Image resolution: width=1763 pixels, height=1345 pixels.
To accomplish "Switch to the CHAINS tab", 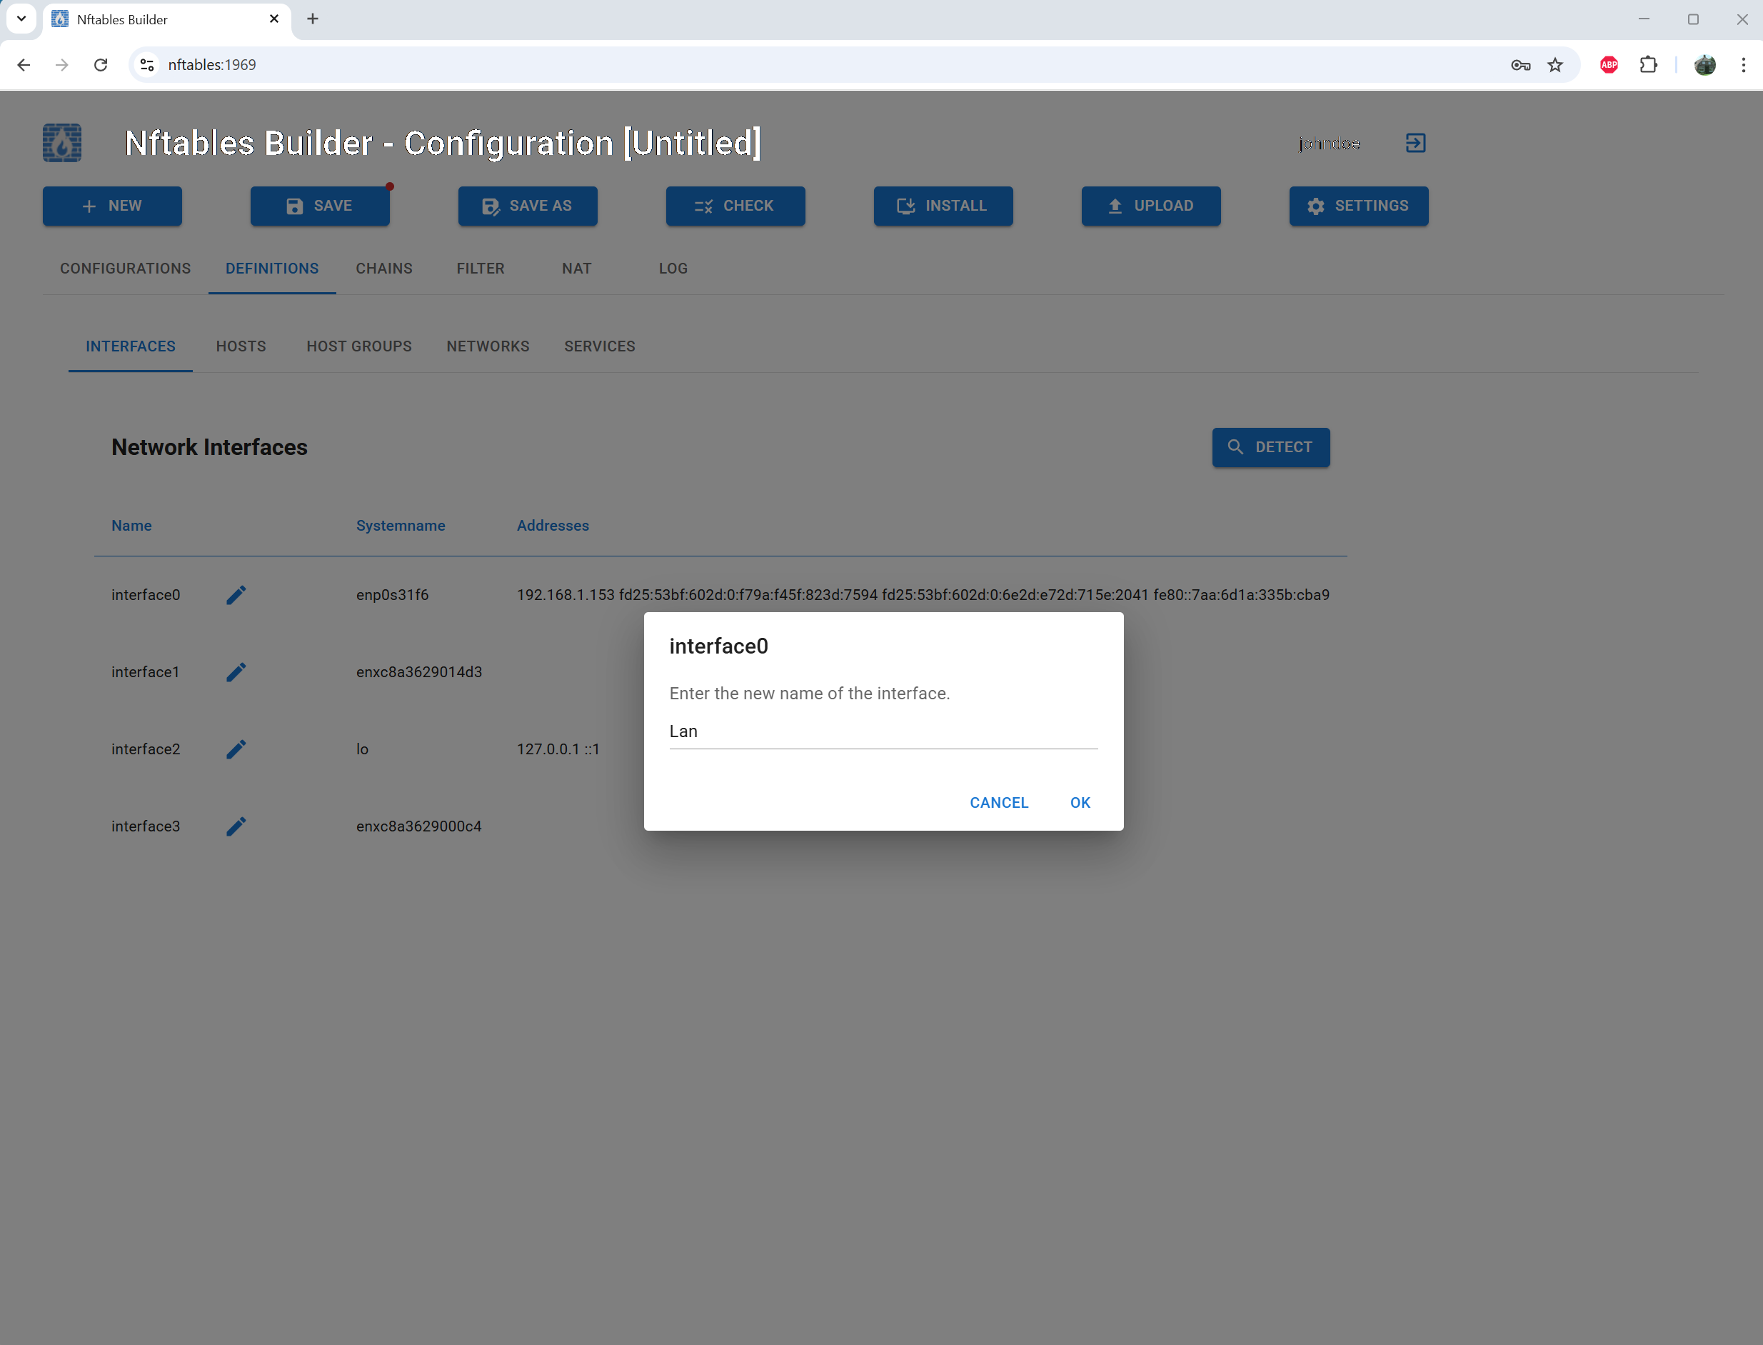I will 384,268.
